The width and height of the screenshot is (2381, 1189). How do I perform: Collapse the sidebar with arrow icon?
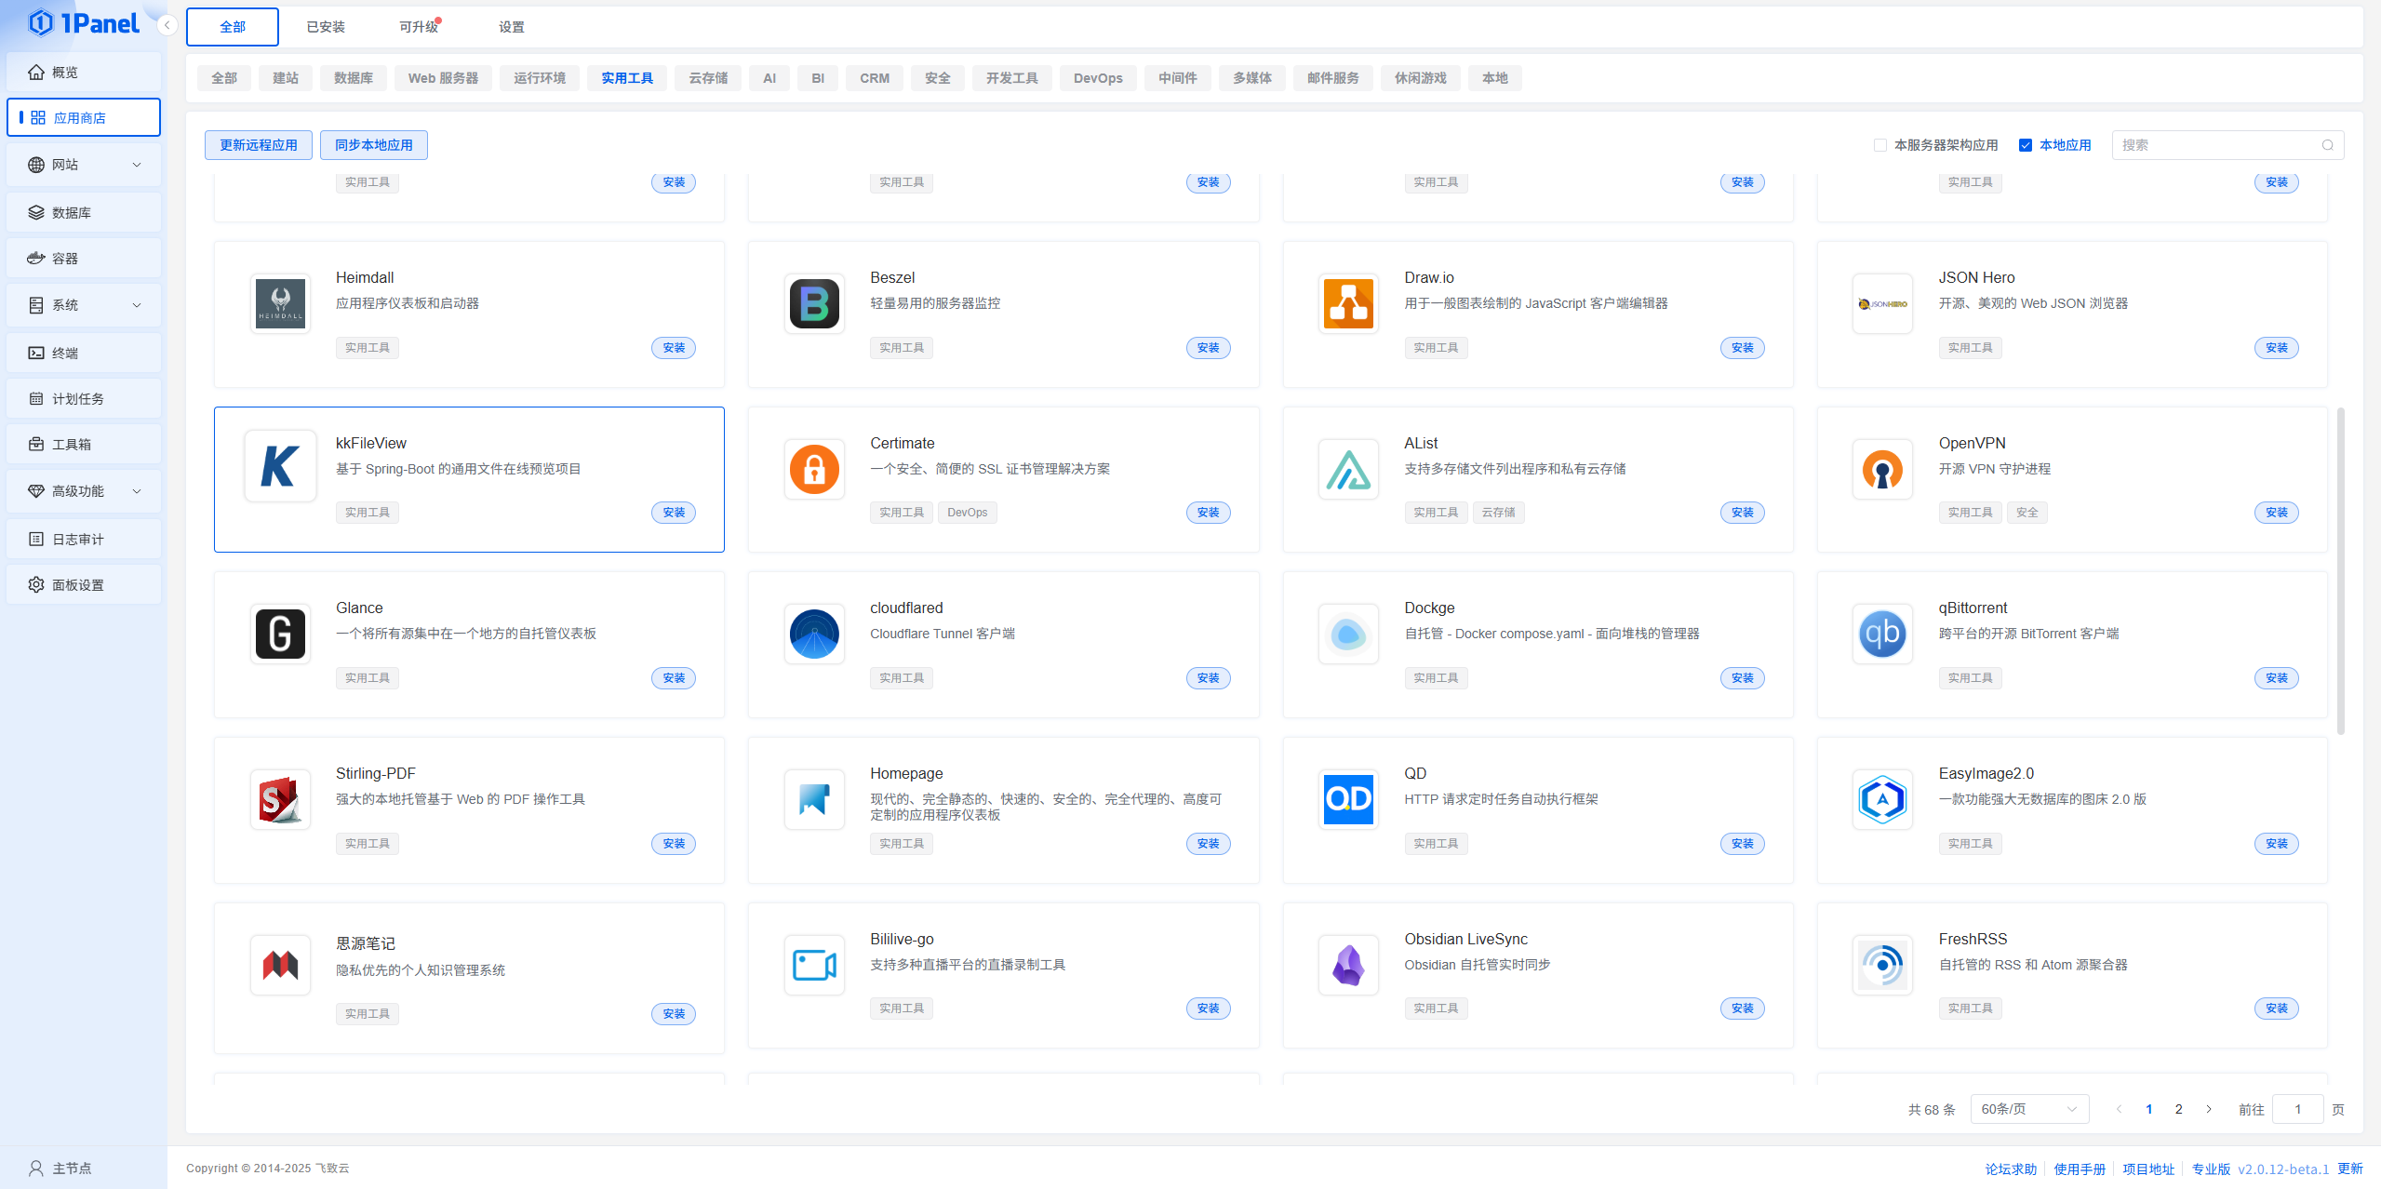pos(167,25)
